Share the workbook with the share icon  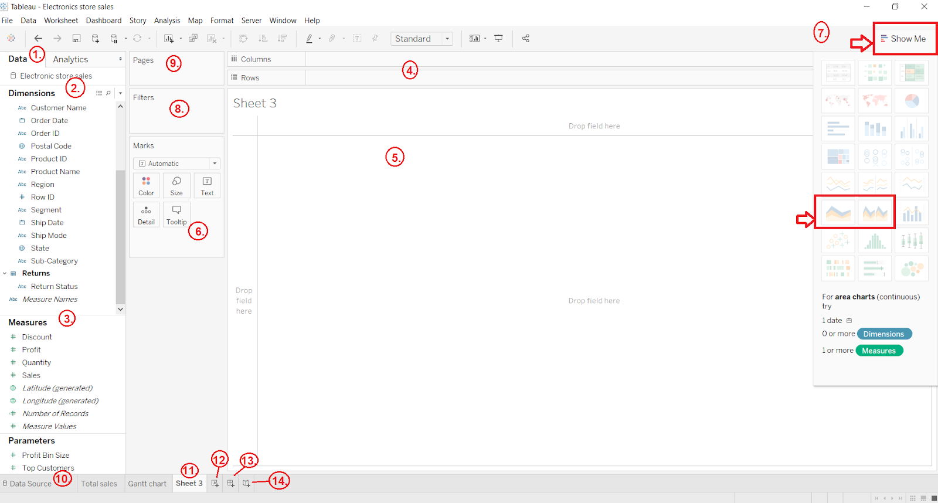click(526, 39)
